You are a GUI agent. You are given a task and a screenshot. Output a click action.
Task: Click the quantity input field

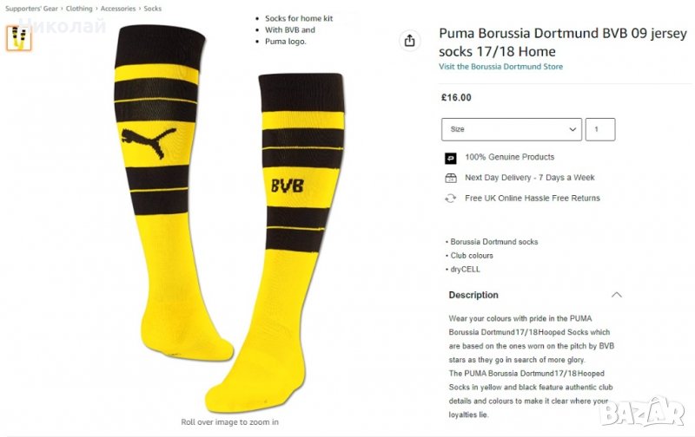point(600,129)
